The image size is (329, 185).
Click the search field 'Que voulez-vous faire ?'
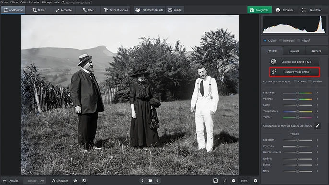pos(79,3)
